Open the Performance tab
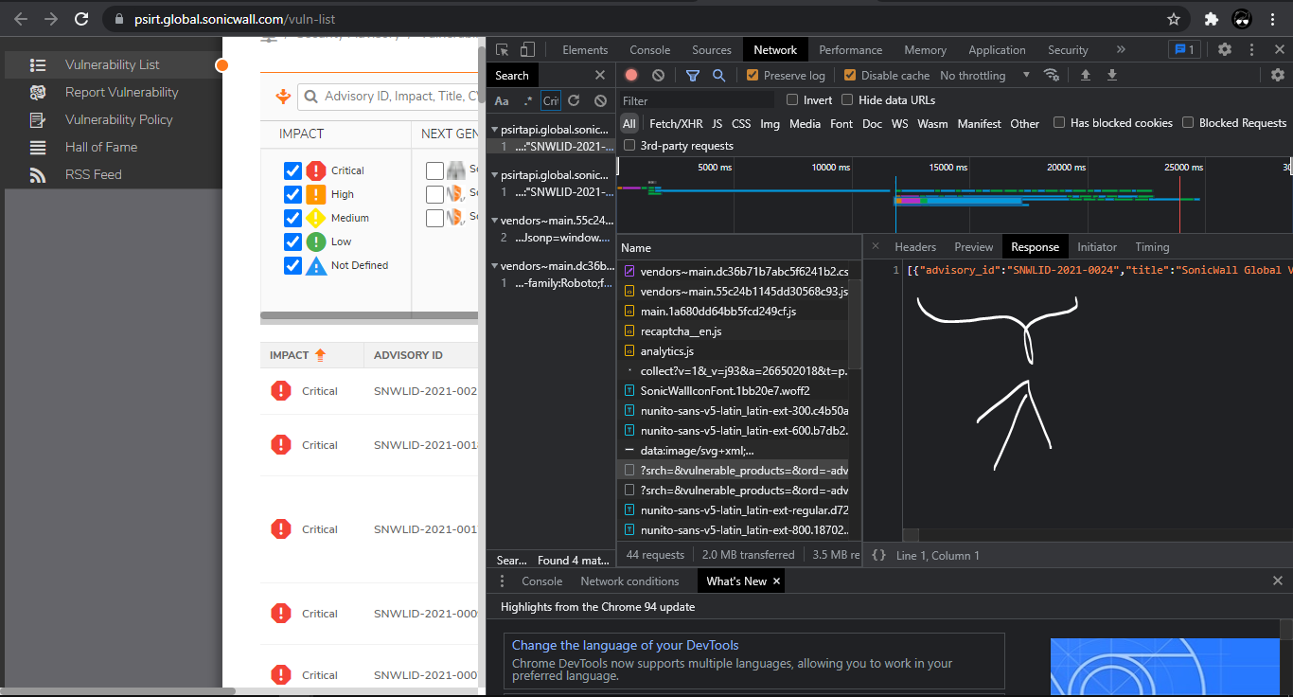The image size is (1293, 697). click(x=851, y=50)
